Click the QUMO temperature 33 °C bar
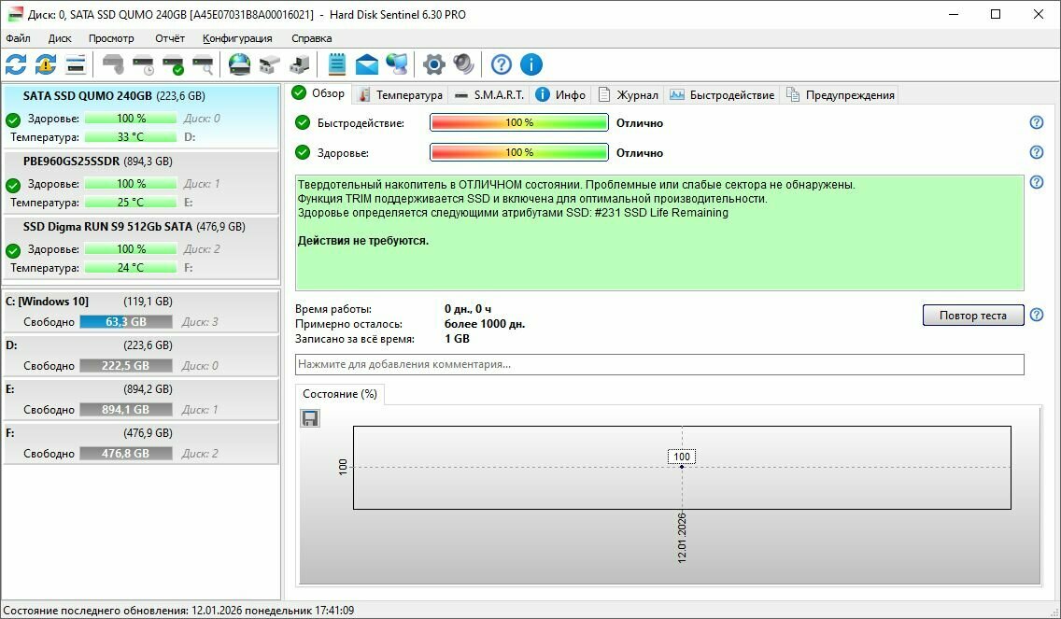 pos(131,136)
